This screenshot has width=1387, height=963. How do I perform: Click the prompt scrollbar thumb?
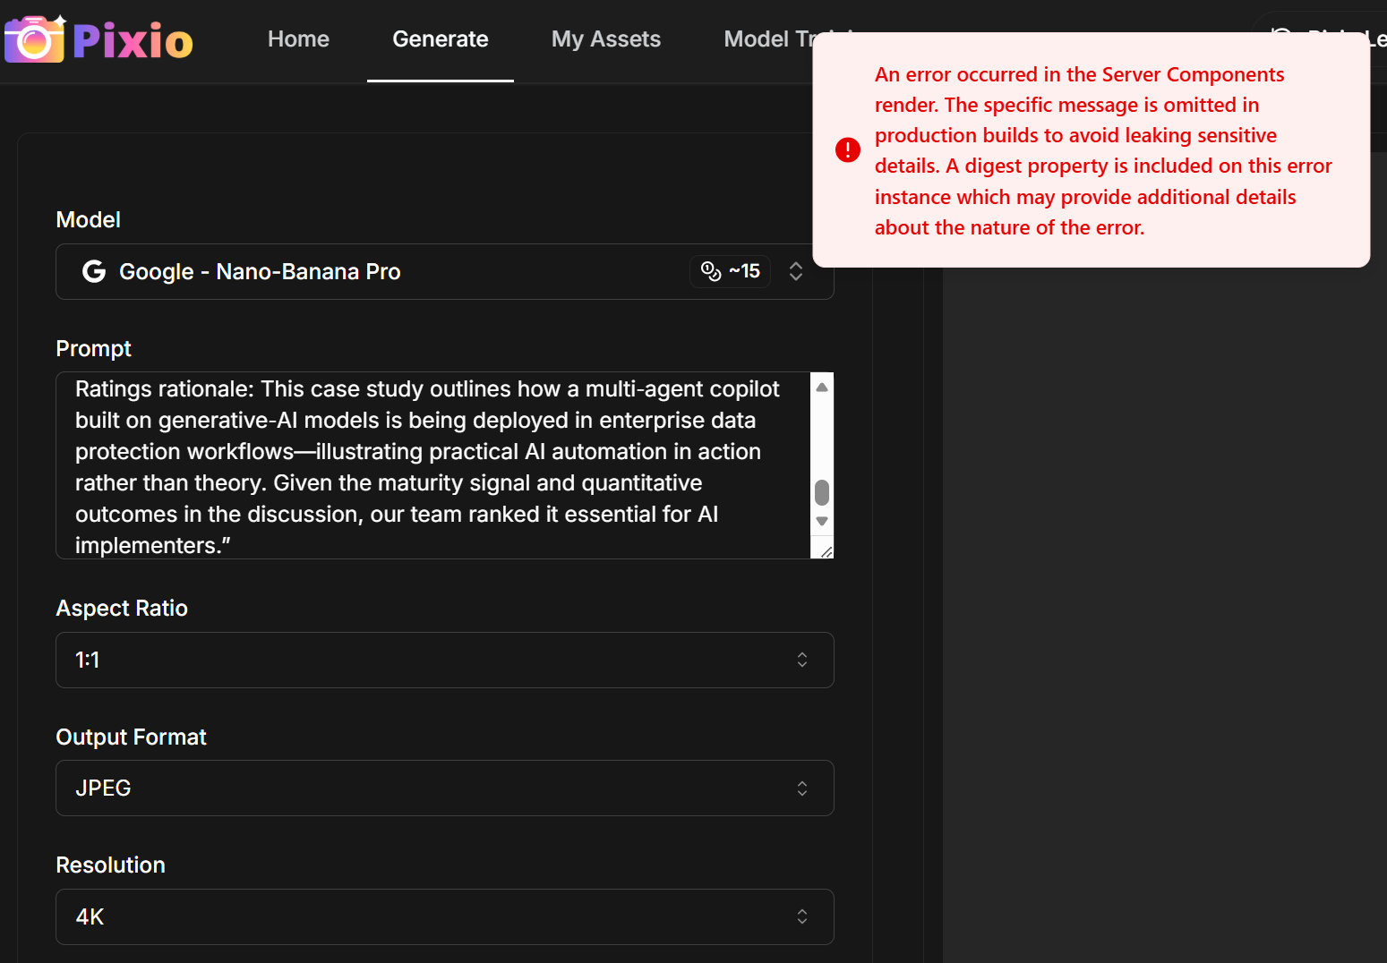coord(822,492)
